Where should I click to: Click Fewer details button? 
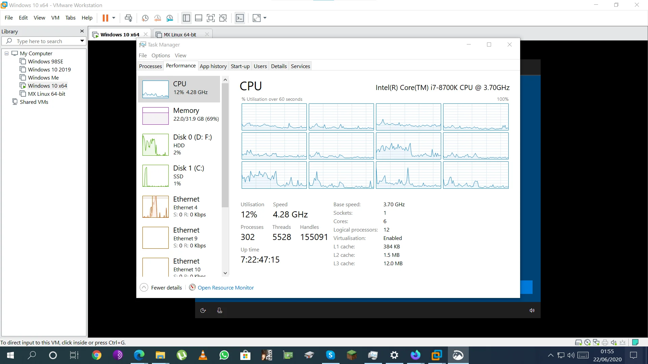pos(161,287)
